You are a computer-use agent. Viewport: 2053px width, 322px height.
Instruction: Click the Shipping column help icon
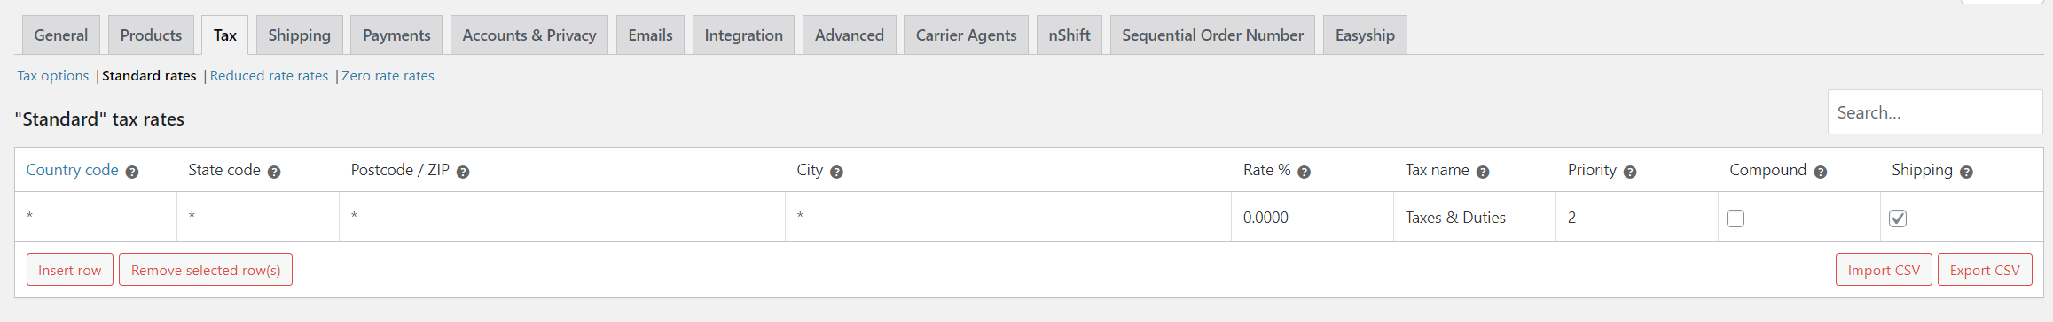1966,172
